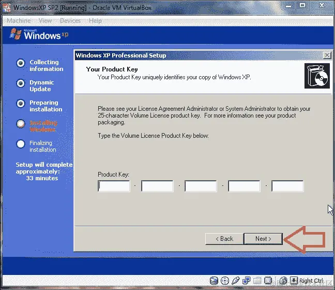The height and width of the screenshot is (290, 335).
Task: Click the Dynamic Update step bullet
Action: (21, 83)
